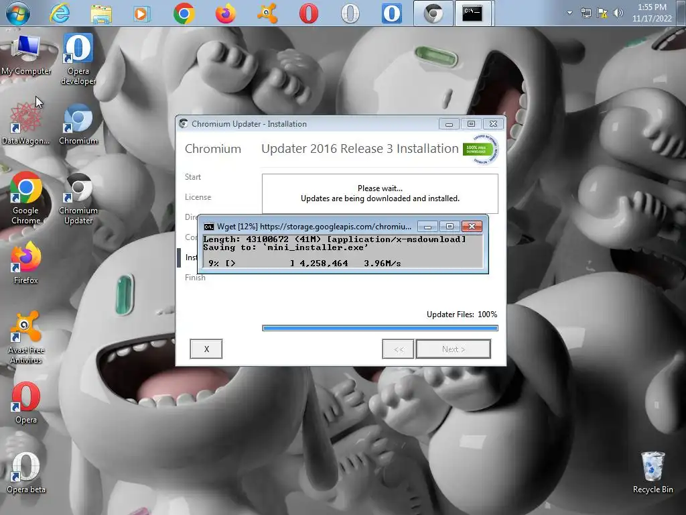Screen dimensions: 686x515
Task: Minimize the Chromium Updater window
Action: point(449,124)
